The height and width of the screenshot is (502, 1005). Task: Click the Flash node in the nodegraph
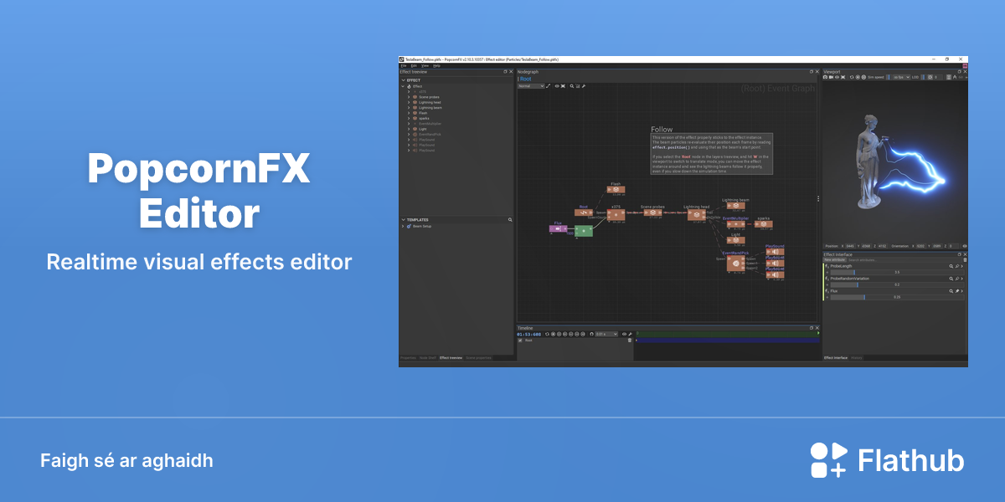pos(616,189)
